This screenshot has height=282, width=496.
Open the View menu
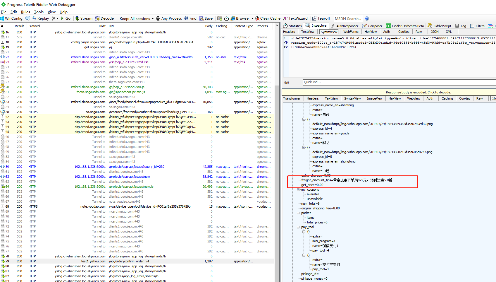(x=51, y=12)
